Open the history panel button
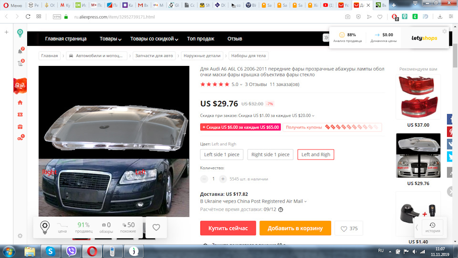 (x=433, y=227)
